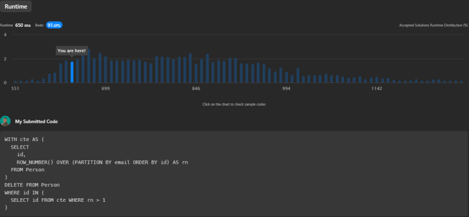Image resolution: width=469 pixels, height=217 pixels.
Task: Click the 699 x-axis label
Action: point(106,89)
